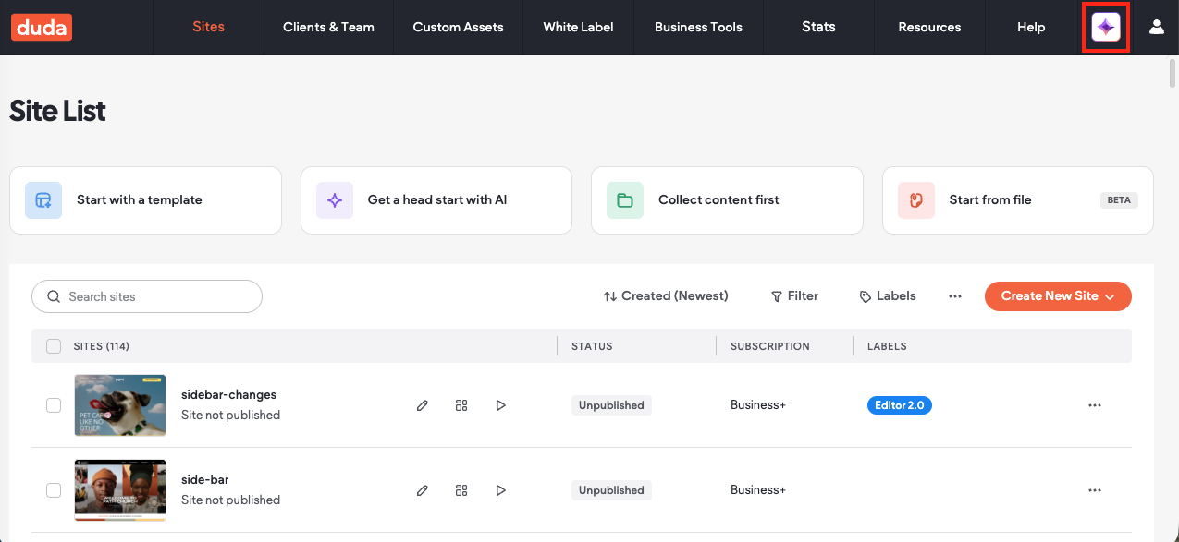Viewport: 1179px width, 542px height.
Task: Open the Filter options
Action: pyautogui.click(x=794, y=296)
